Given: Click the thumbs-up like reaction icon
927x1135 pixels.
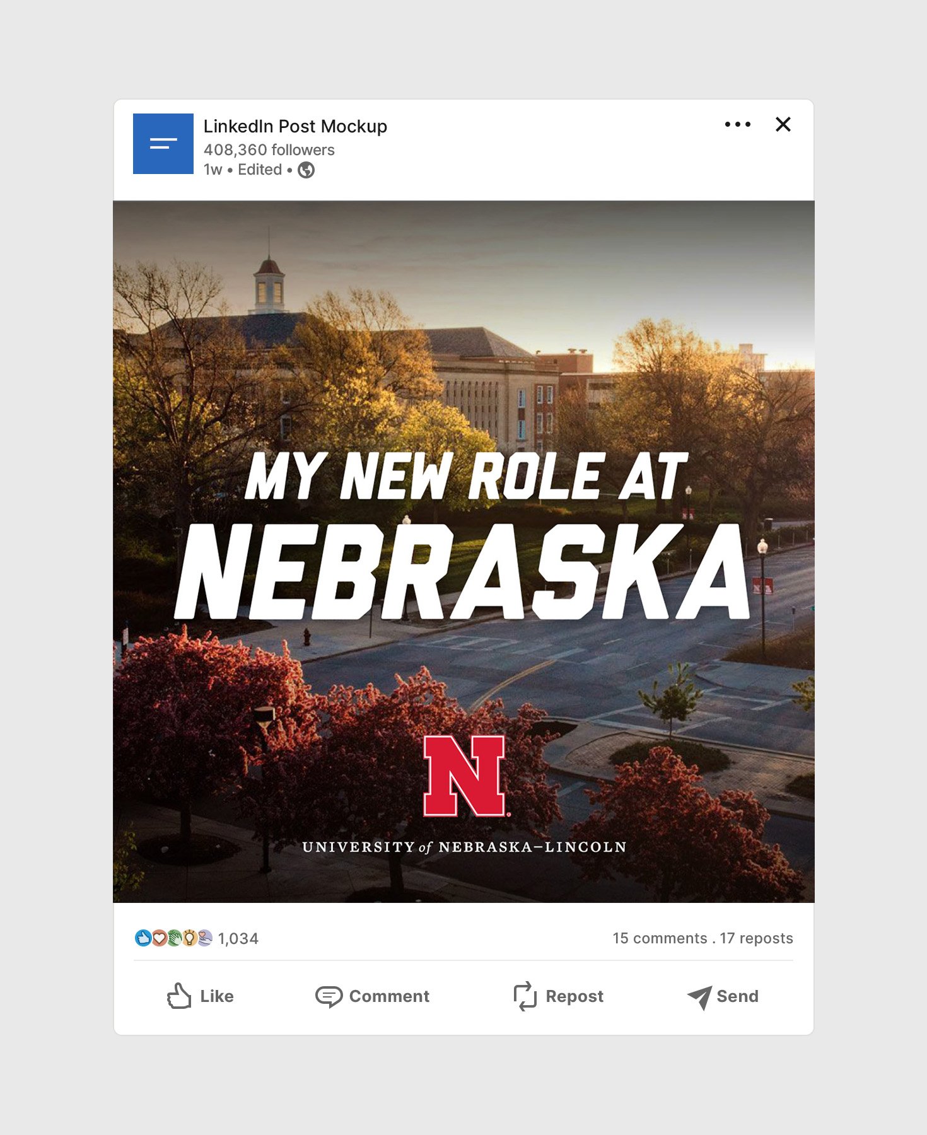Looking at the screenshot, I should pos(143,938).
